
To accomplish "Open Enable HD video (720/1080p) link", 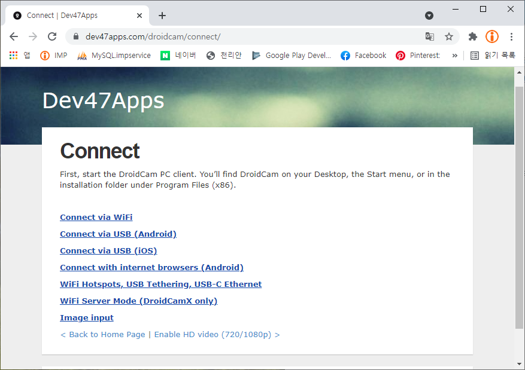I will [x=217, y=335].
